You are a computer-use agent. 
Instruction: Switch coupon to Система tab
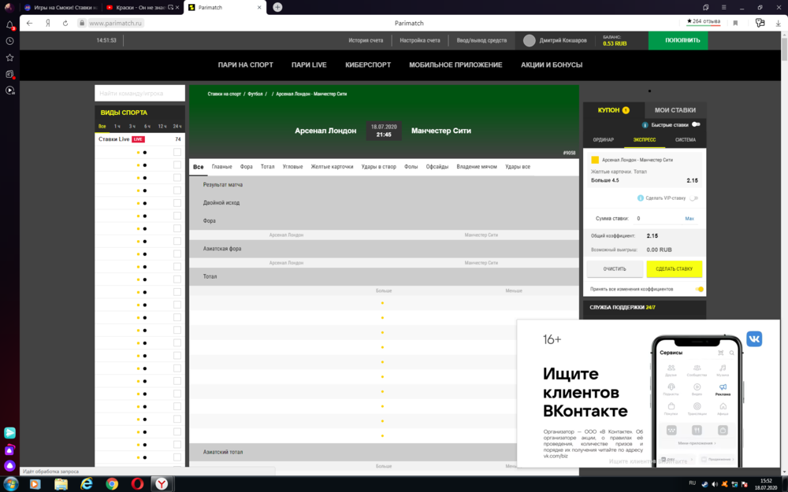[x=686, y=140]
